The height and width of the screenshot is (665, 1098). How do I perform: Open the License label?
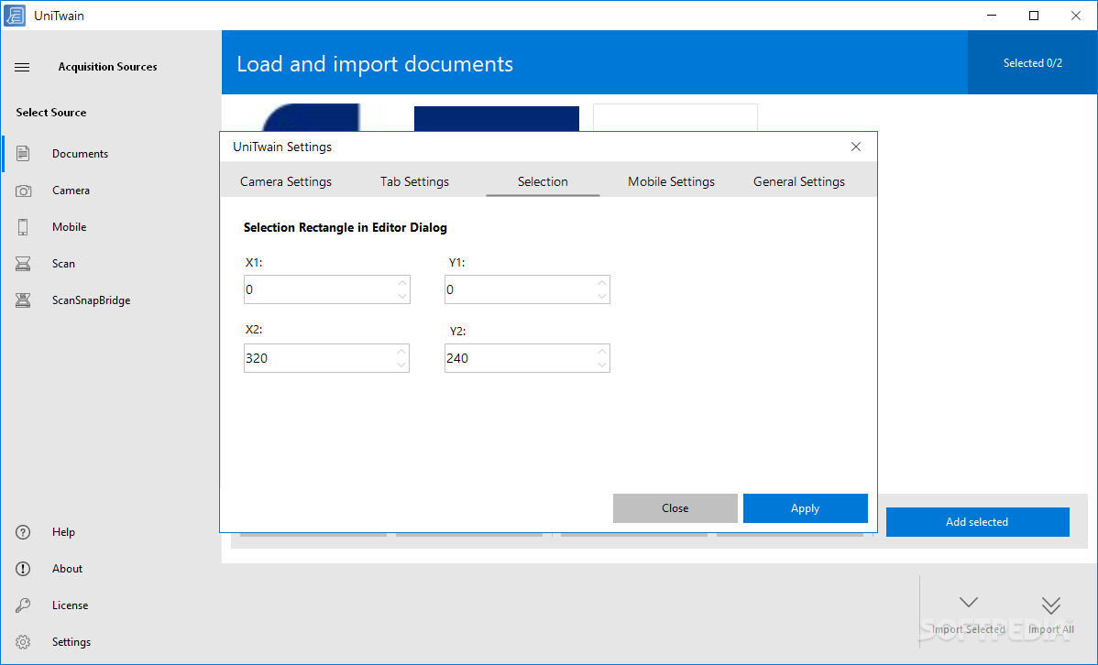pyautogui.click(x=70, y=605)
